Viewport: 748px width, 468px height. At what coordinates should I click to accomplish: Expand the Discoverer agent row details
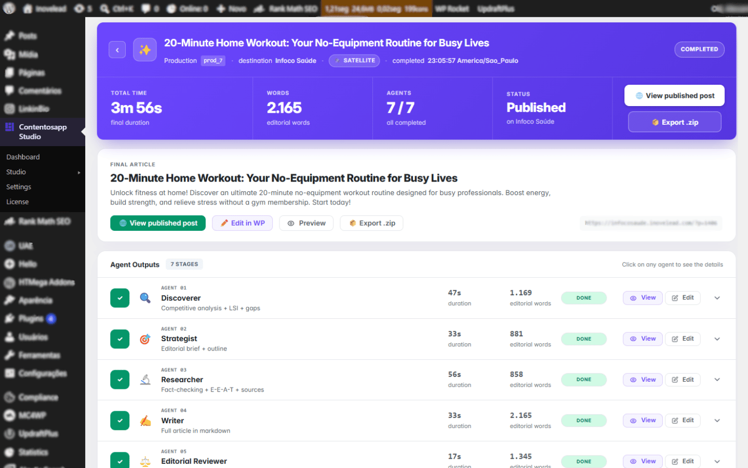pyautogui.click(x=717, y=298)
